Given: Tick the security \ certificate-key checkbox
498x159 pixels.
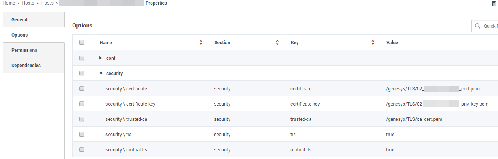Looking at the screenshot, I should point(82,104).
